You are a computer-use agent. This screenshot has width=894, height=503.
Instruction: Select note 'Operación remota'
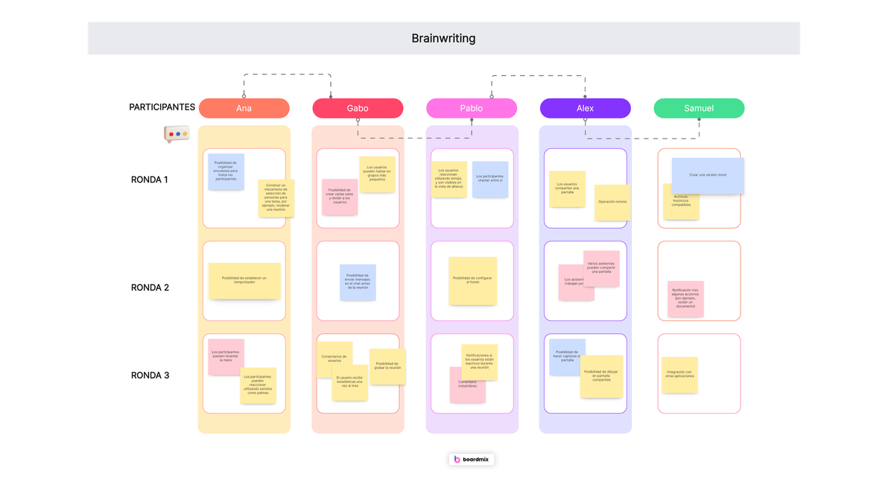coord(612,203)
